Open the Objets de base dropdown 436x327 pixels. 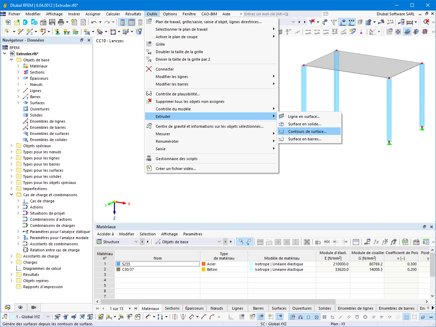pos(188,242)
